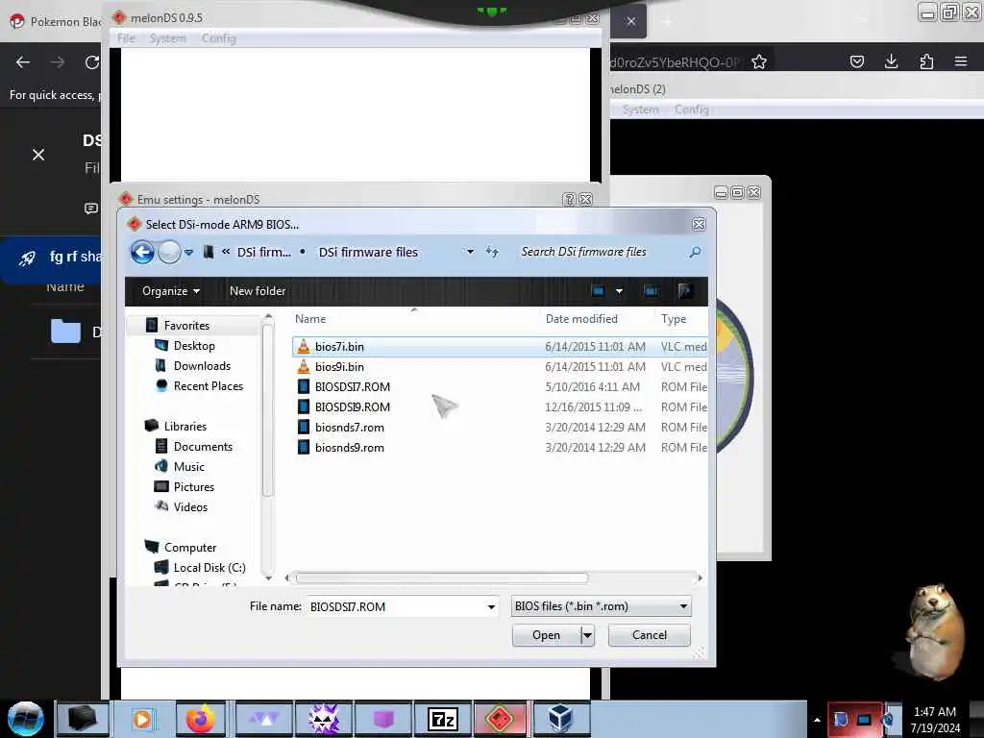Select the BIOSDSI7.ROM file
The image size is (984, 738).
click(x=500, y=386)
